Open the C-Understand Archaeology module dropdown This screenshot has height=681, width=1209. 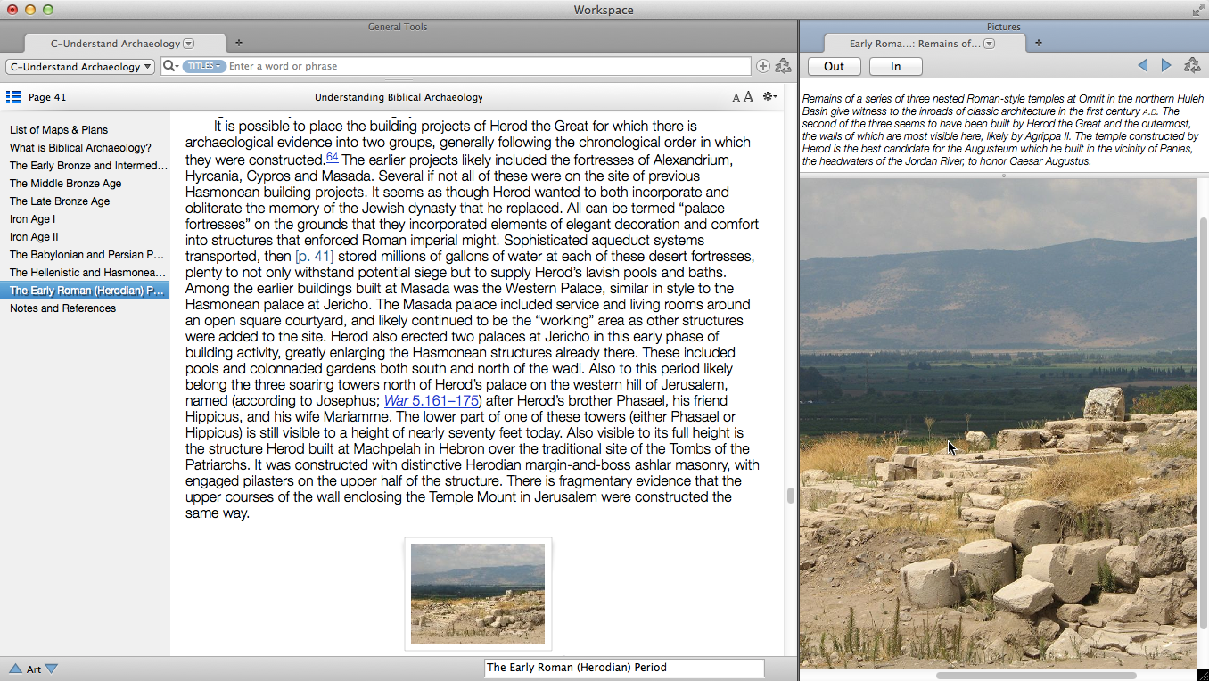point(80,67)
